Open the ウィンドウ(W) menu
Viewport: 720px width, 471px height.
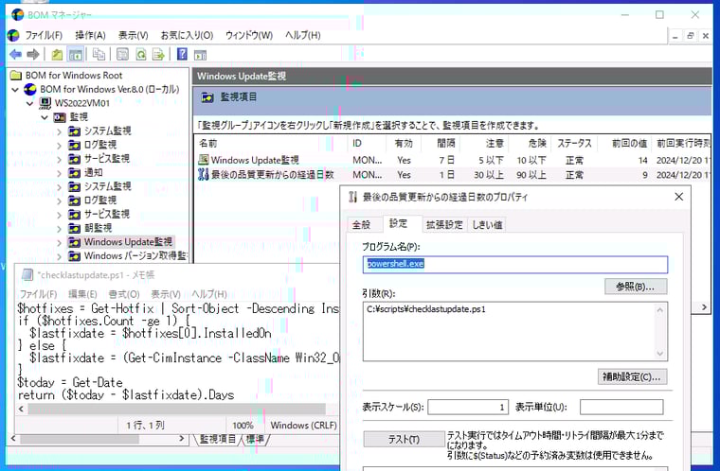tap(249, 35)
